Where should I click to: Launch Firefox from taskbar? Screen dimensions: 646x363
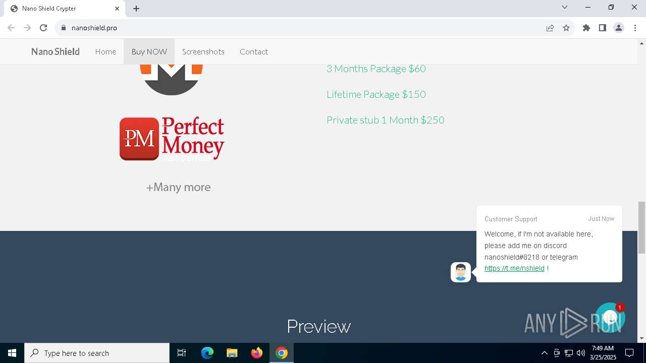tap(257, 353)
